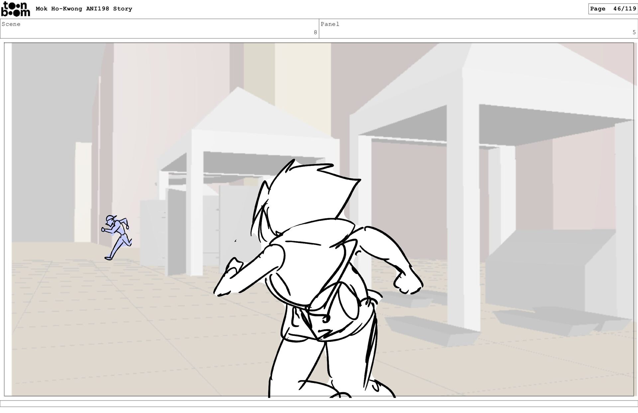
Task: Click the Scene label text
Action: tap(11, 24)
